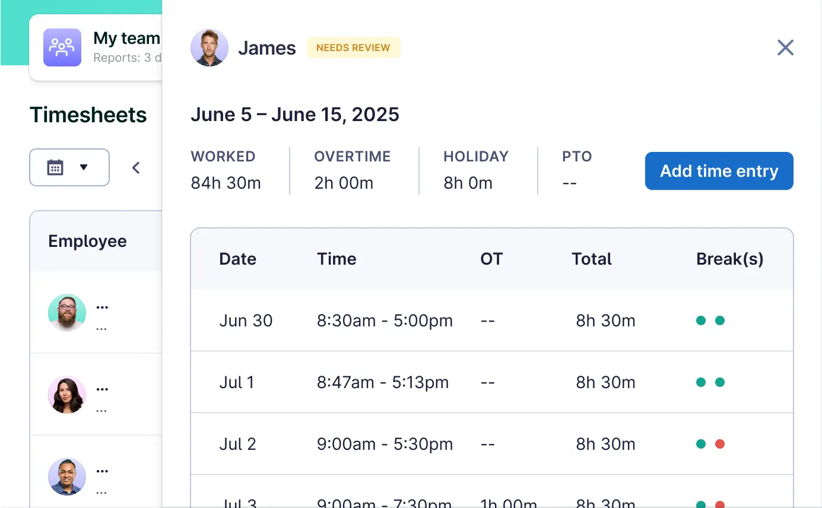Select the third employee's avatar

tap(67, 476)
